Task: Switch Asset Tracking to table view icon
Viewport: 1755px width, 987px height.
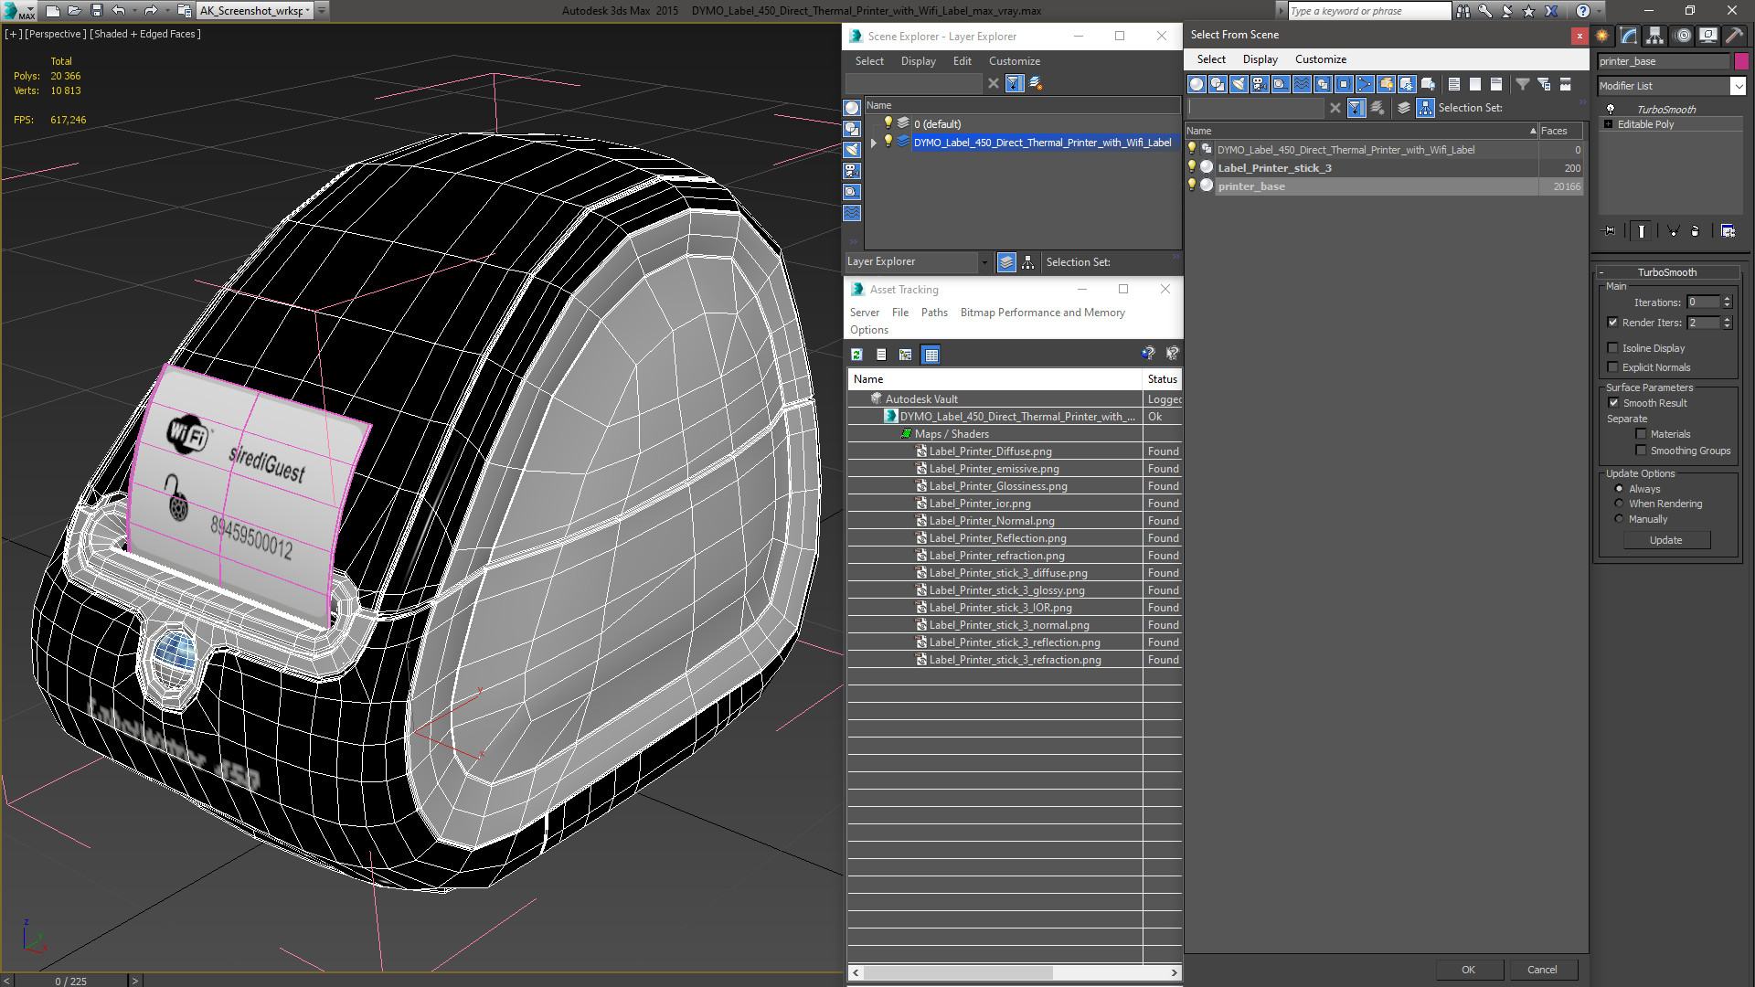Action: [x=931, y=355]
